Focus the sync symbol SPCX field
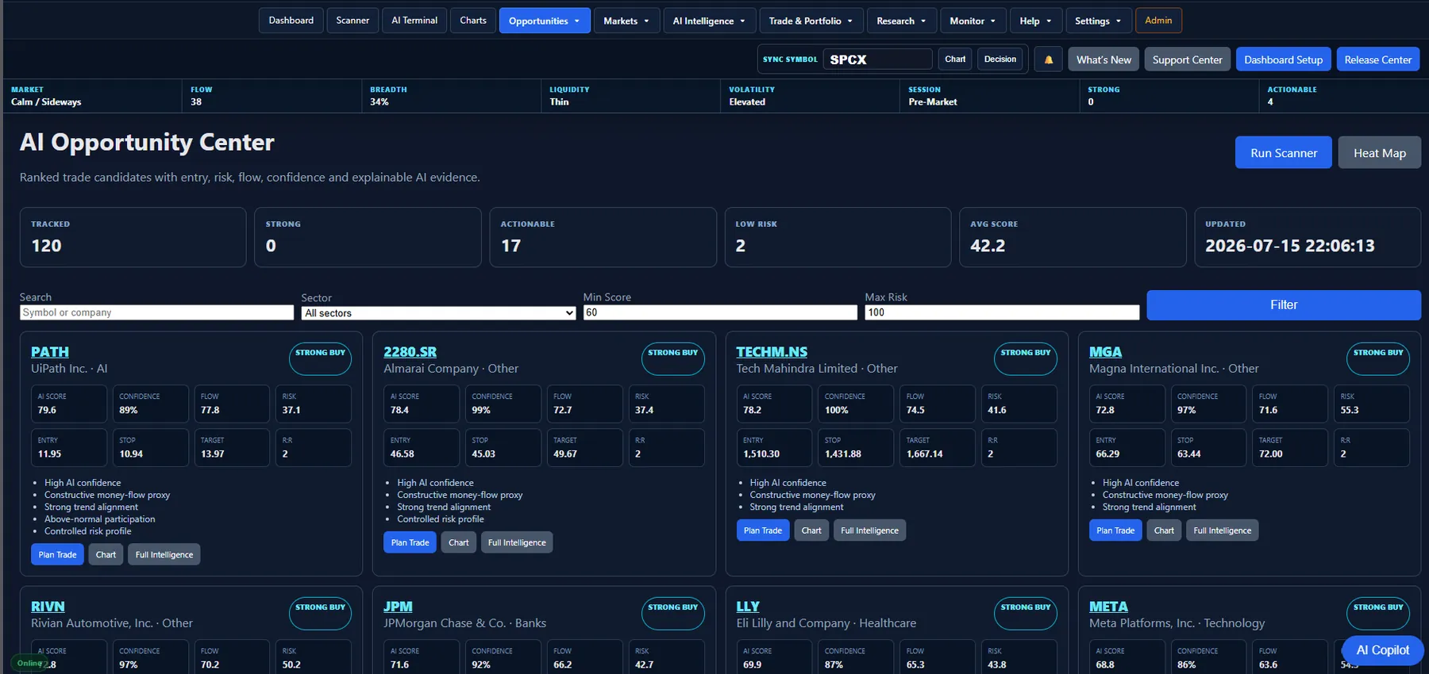Screen dimensions: 1429x674 (x=878, y=59)
